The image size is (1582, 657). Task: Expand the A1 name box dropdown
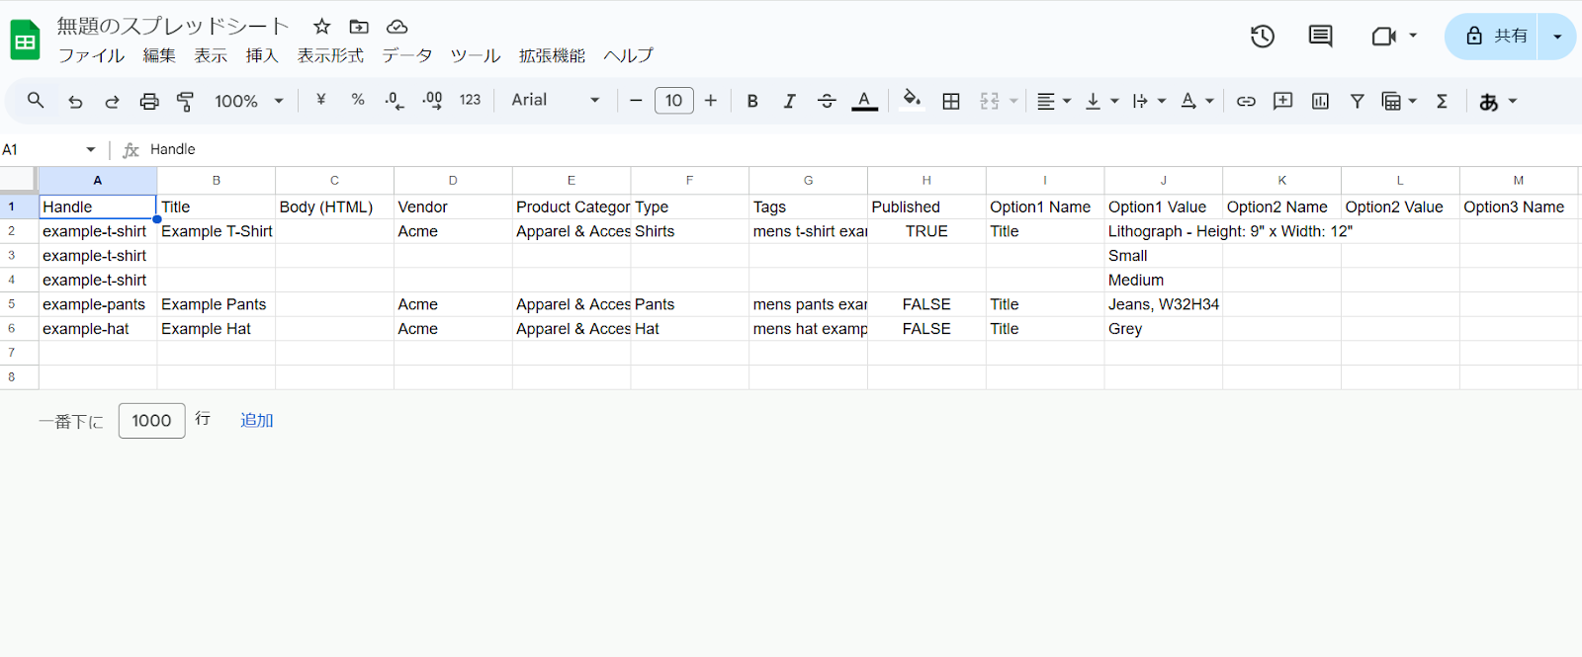click(x=91, y=149)
